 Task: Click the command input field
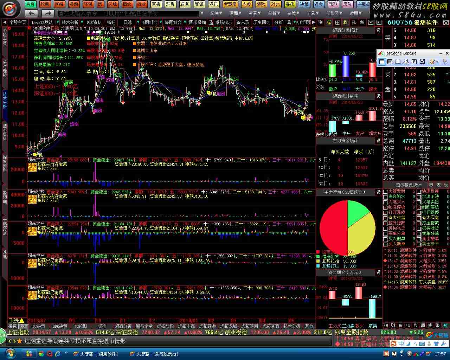(128, 13)
